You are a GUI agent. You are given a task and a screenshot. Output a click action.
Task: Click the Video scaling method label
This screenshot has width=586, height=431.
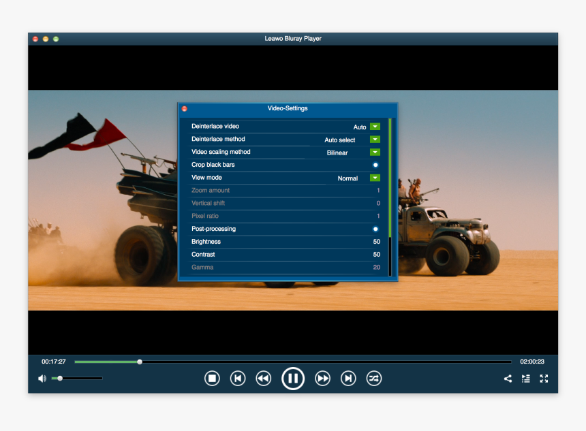(221, 152)
